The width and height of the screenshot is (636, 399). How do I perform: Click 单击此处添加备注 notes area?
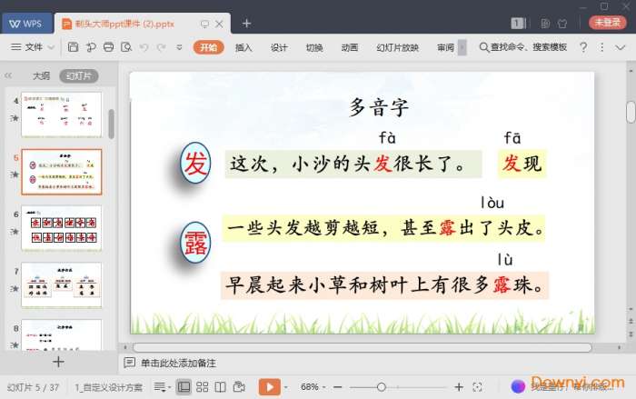[x=178, y=364]
